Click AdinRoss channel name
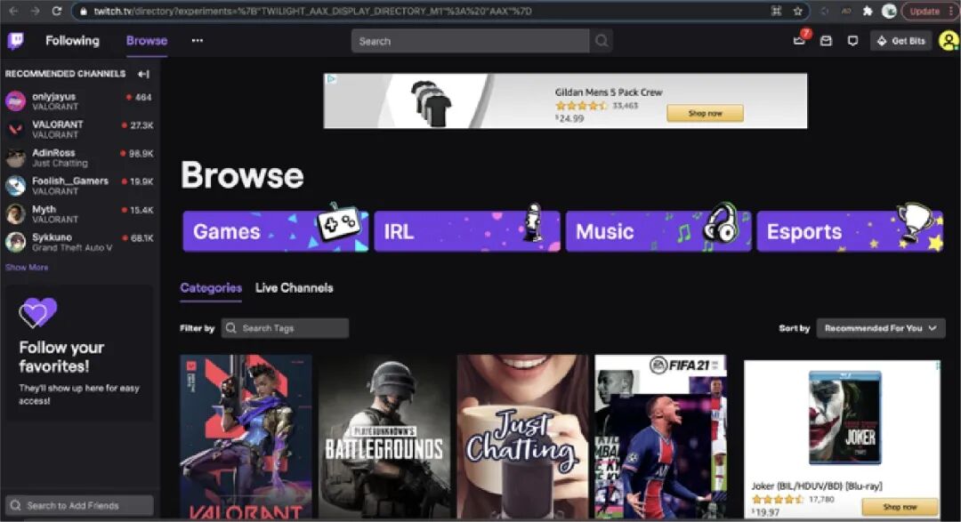Viewport: 961px width, 522px height. tap(53, 153)
